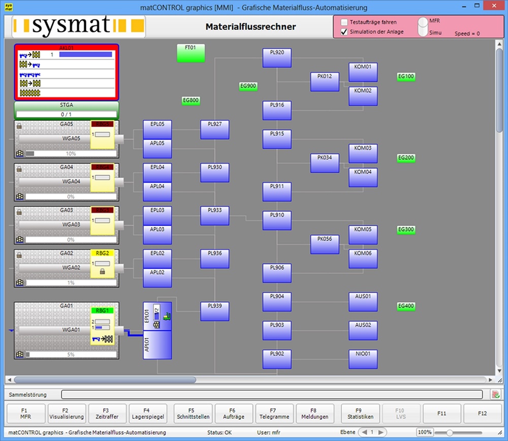This screenshot has height=441, width=508.
Task: Click the STGA 0 / 1 progress bar
Action: (x=67, y=114)
